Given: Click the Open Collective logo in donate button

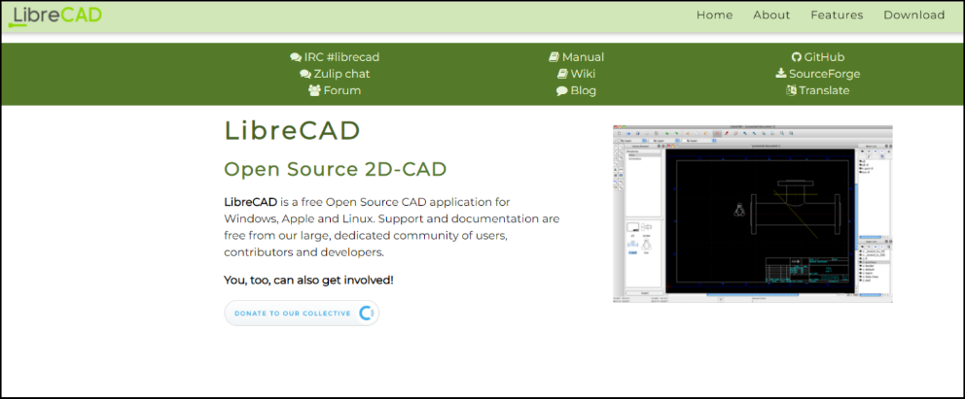Looking at the screenshot, I should pyautogui.click(x=366, y=313).
